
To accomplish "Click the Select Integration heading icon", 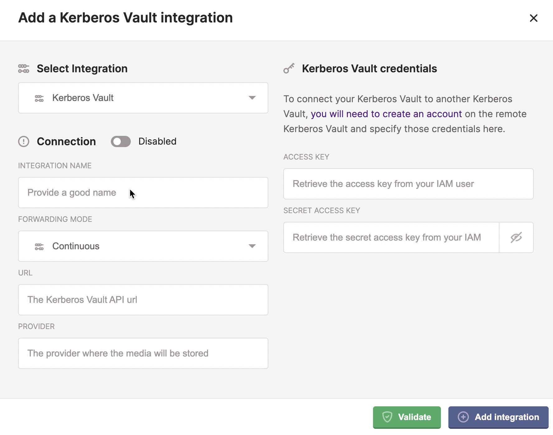I will click(24, 69).
